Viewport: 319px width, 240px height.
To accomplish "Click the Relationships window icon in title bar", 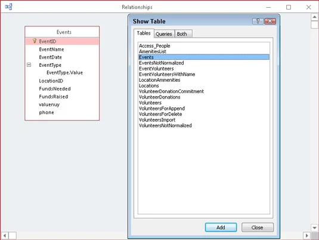I will 8,7.
